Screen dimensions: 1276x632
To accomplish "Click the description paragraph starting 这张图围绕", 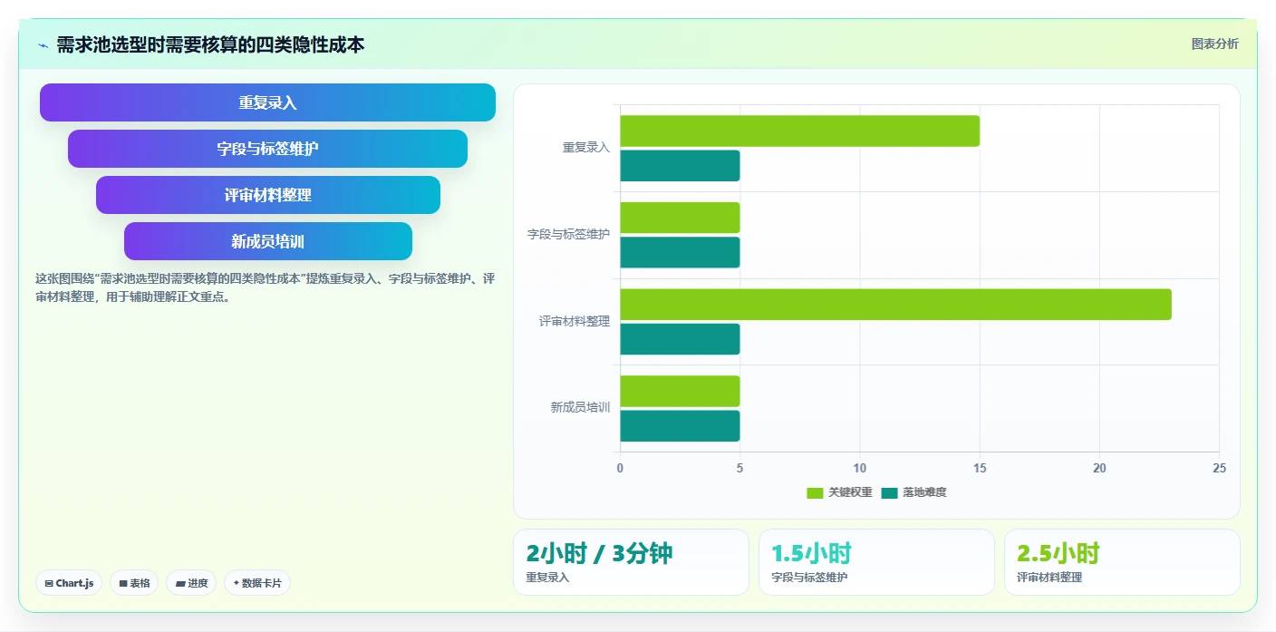I will [x=265, y=287].
